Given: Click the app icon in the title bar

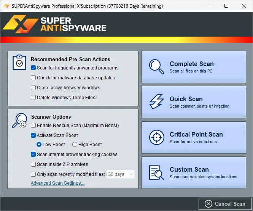Looking at the screenshot, I should [x=6, y=6].
